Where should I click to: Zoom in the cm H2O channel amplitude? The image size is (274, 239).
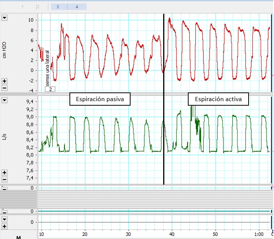(x=5, y=81)
